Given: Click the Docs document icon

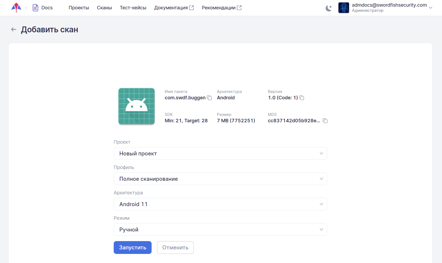Looking at the screenshot, I should pyautogui.click(x=35, y=8).
